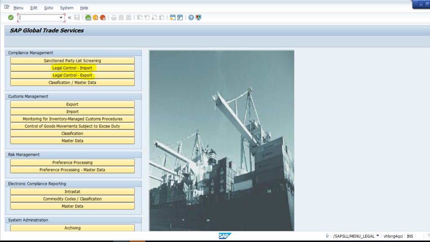Screen dimensions: 430x242
Task: Click the Electronic Compliance Reporting group header
Action: coord(73,184)
